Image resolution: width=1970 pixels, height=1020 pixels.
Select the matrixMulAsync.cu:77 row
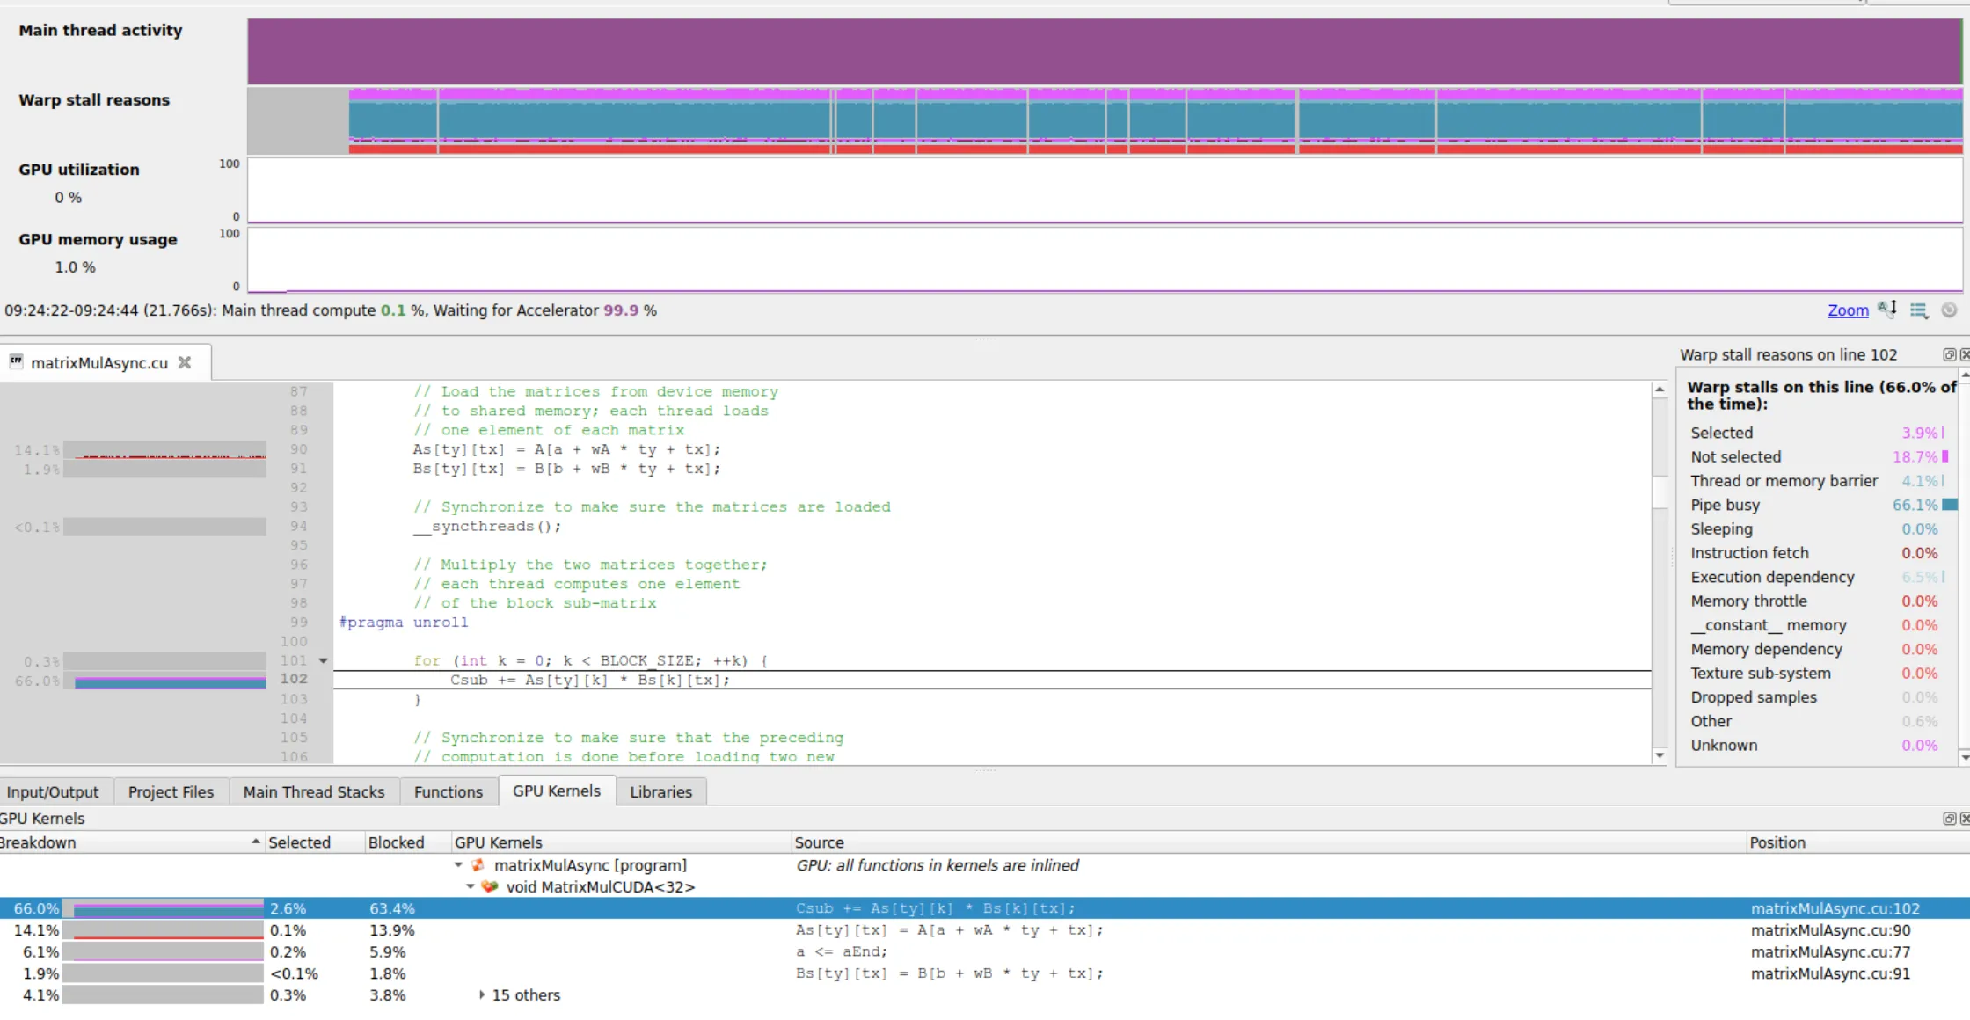pos(985,952)
